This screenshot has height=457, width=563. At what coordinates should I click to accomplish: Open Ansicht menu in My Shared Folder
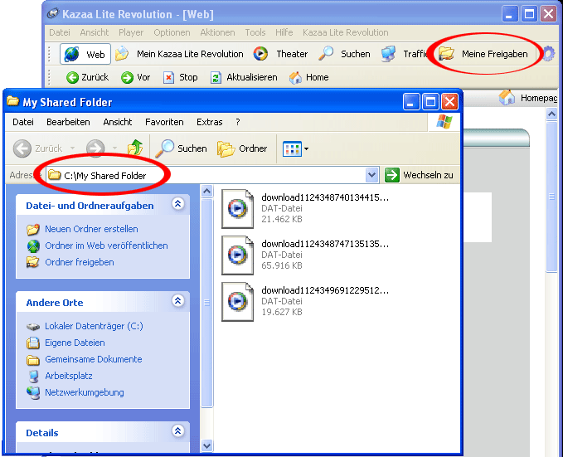pyautogui.click(x=118, y=122)
